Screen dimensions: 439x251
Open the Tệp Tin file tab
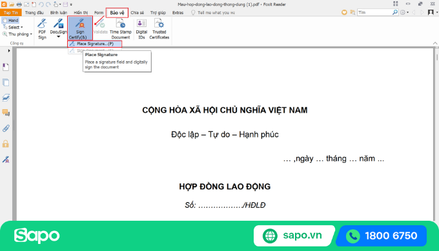click(10, 13)
